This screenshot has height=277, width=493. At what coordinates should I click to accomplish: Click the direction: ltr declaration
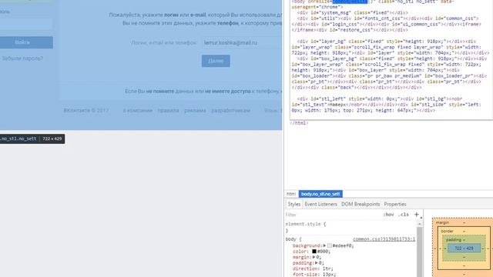coord(313,269)
